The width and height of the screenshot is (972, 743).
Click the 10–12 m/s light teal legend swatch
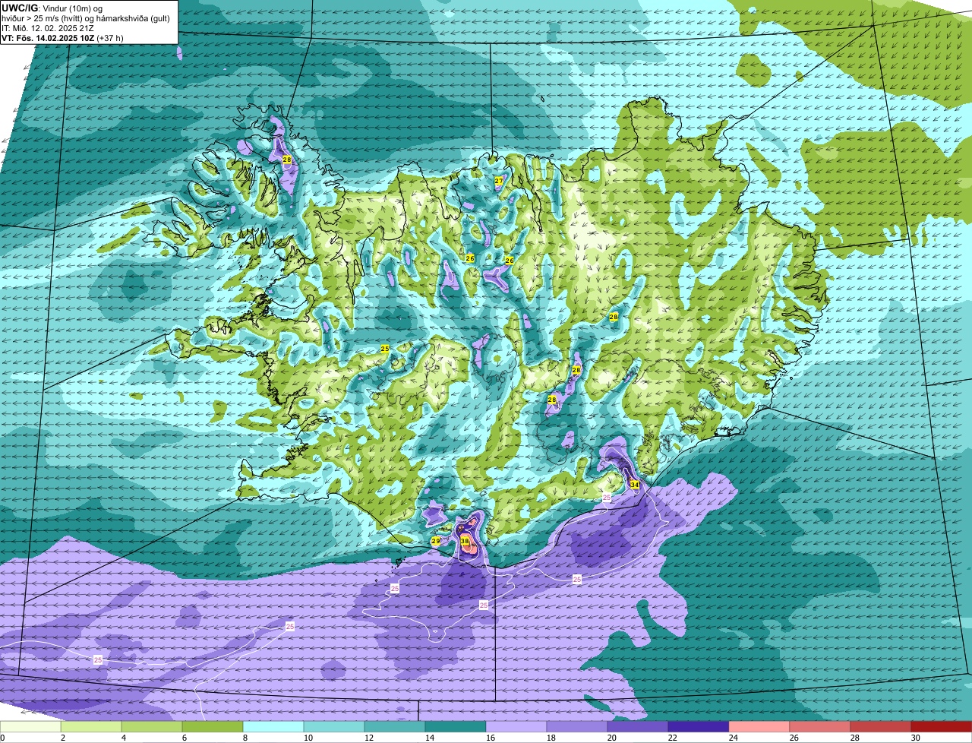(x=334, y=726)
